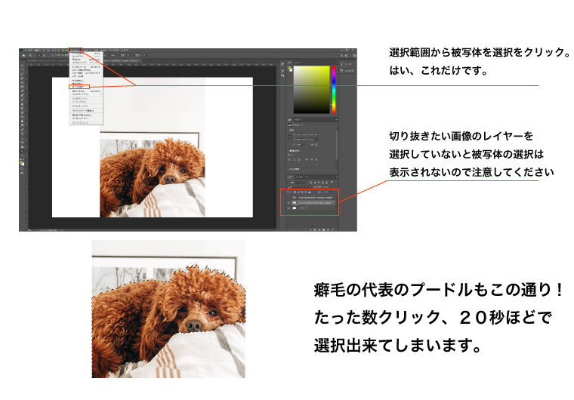
Task: Collapse the 変形 section in Properties
Action: (x=288, y=130)
